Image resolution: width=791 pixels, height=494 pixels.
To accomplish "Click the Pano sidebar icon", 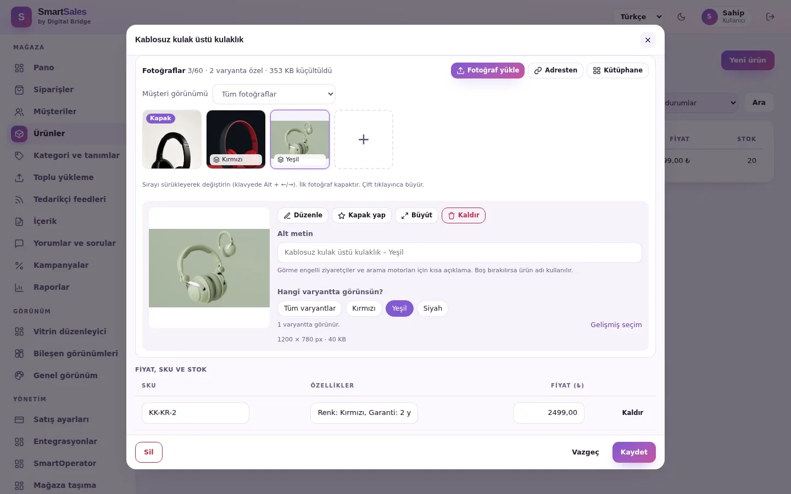I will (x=19, y=68).
